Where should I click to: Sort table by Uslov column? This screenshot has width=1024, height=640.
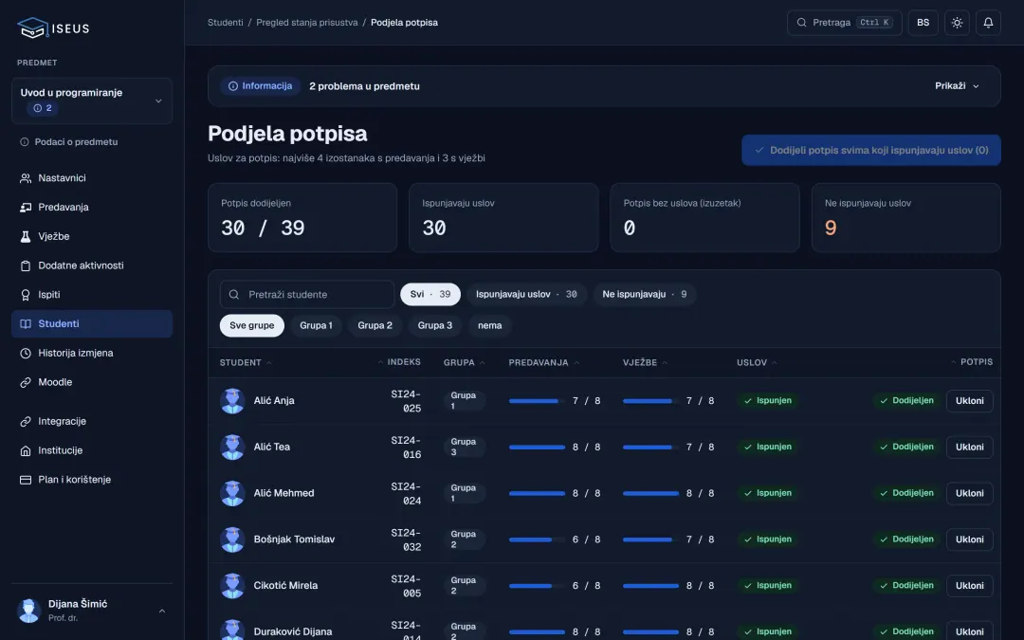coord(757,362)
